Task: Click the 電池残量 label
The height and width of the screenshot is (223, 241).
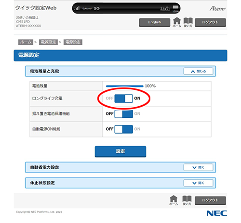Action: click(x=40, y=86)
